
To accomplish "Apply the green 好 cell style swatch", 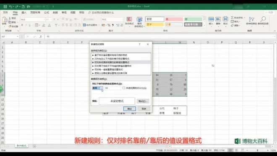I will 193,19.
